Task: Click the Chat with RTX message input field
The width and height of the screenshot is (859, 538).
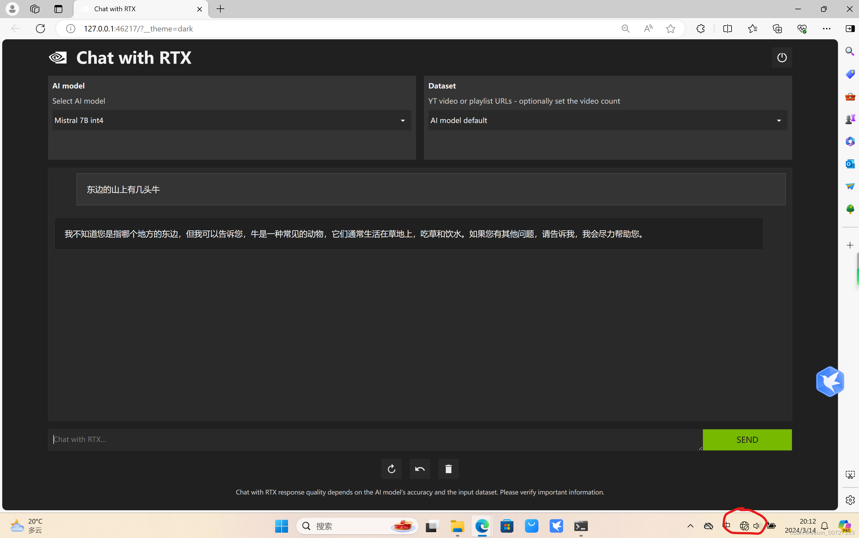Action: coord(375,439)
